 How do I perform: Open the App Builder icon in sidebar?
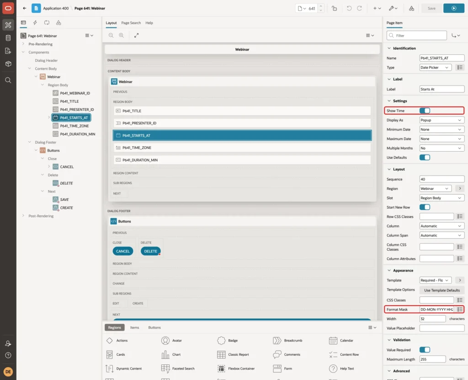[x=8, y=25]
